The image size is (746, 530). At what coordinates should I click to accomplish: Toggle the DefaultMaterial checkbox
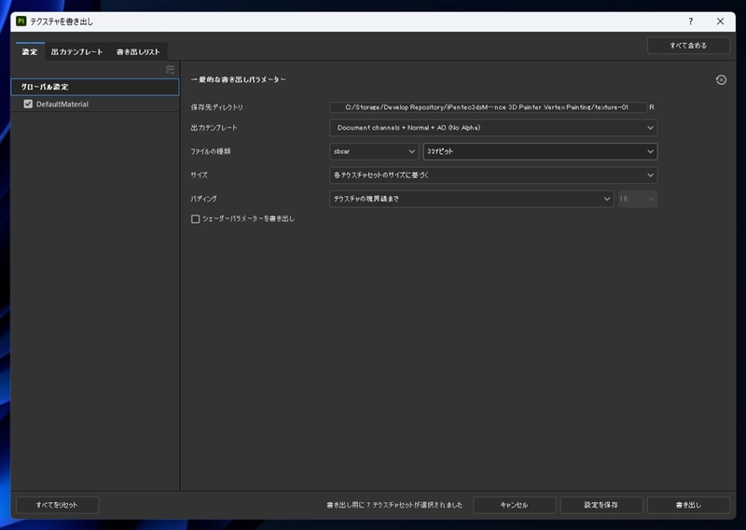28,104
